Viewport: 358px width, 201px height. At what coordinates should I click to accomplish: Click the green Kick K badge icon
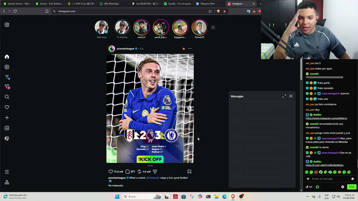pos(317,187)
